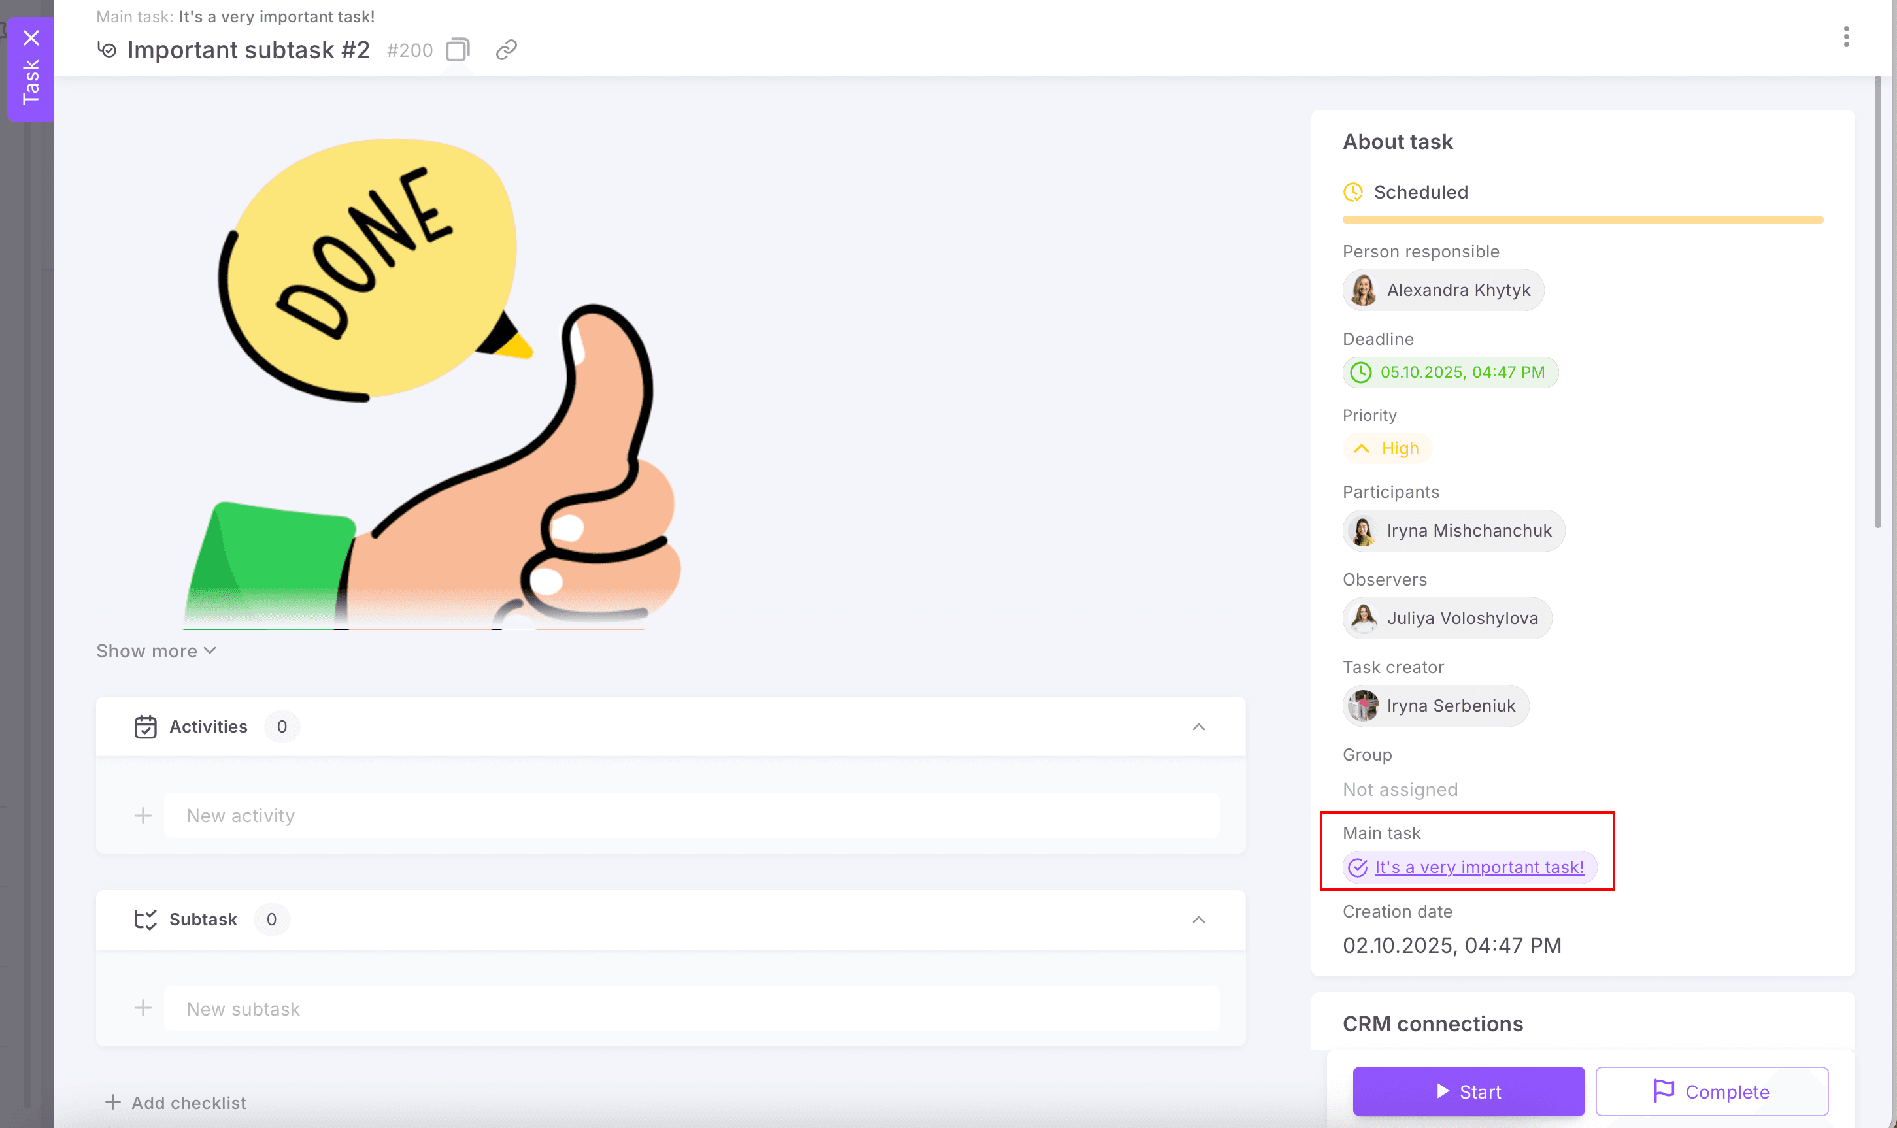Click Alexandra Khytyk's avatar under Person responsible
Viewport: 1897px width, 1128px height.
point(1365,290)
